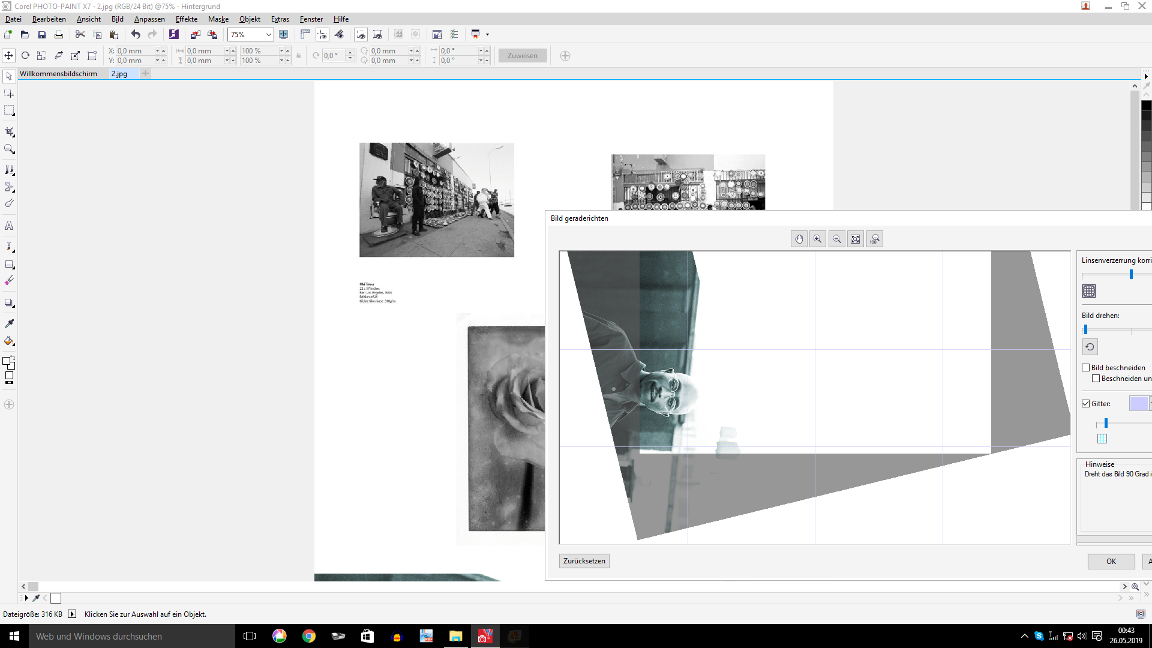Select the Zoom tool in toolbox
Viewport: 1152px width, 648px height.
9,149
